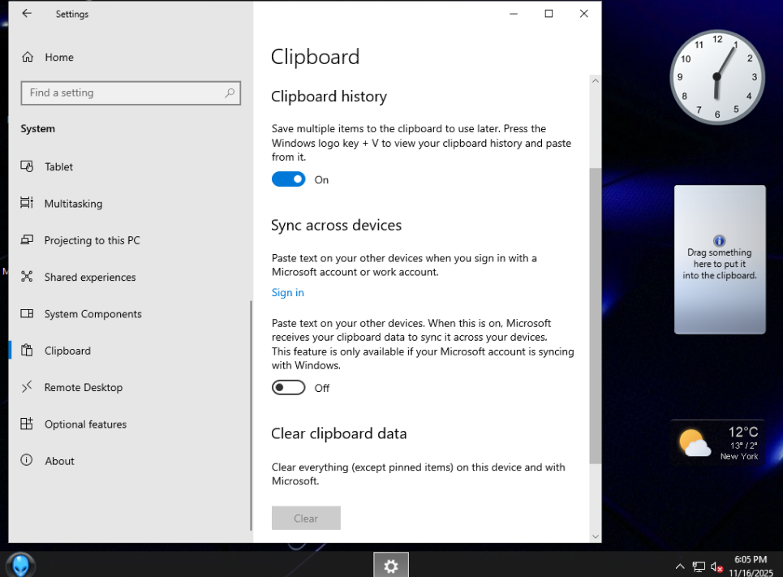This screenshot has width=783, height=577.
Task: Click the Multitasking icon in sidebar
Action: (x=27, y=203)
